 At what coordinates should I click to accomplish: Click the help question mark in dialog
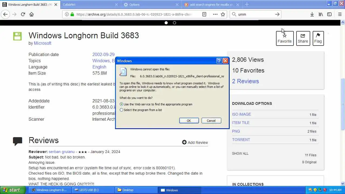[219, 61]
